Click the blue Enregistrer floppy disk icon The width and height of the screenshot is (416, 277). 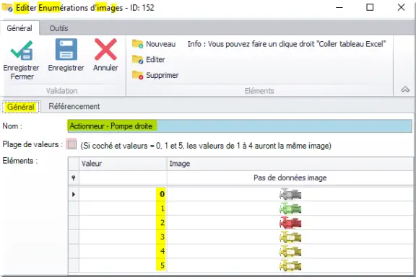pyautogui.click(x=66, y=49)
